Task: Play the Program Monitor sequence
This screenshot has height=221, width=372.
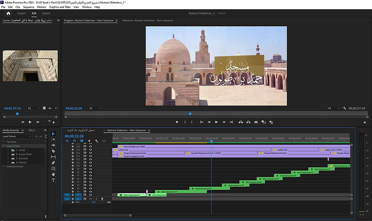Action: tap(216, 122)
